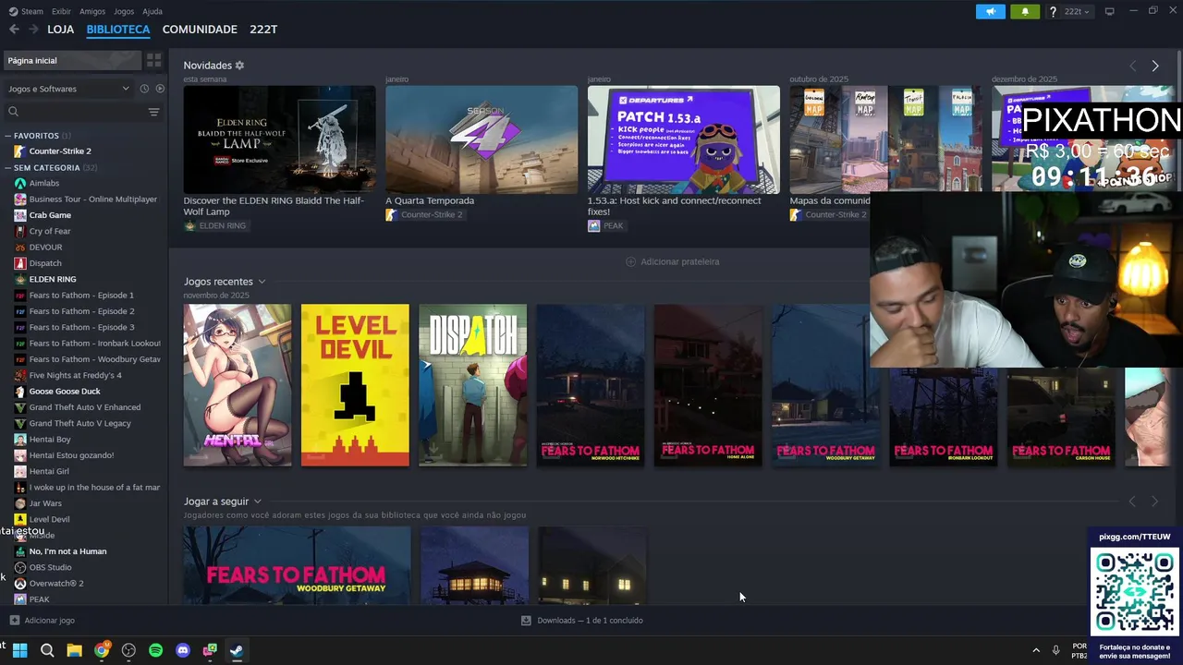Screen dimensions: 1183x665
Task: Go to the COMUNIDADE tab
Action: coord(200,30)
